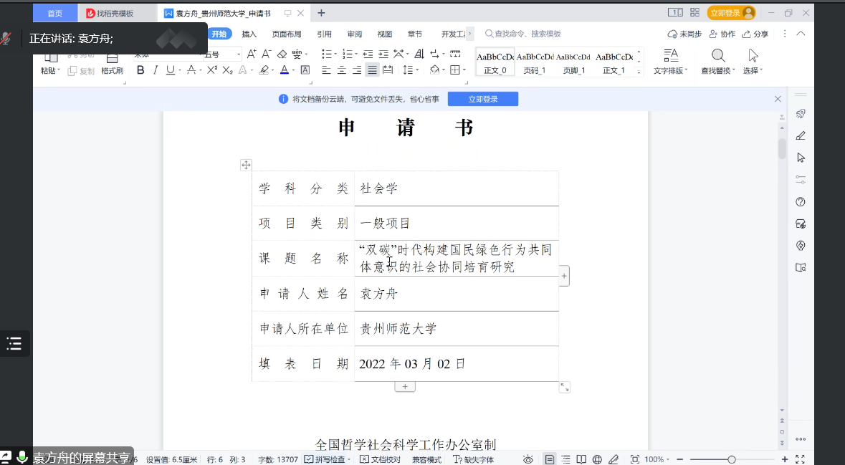Add a table column with side plus button

click(x=564, y=277)
